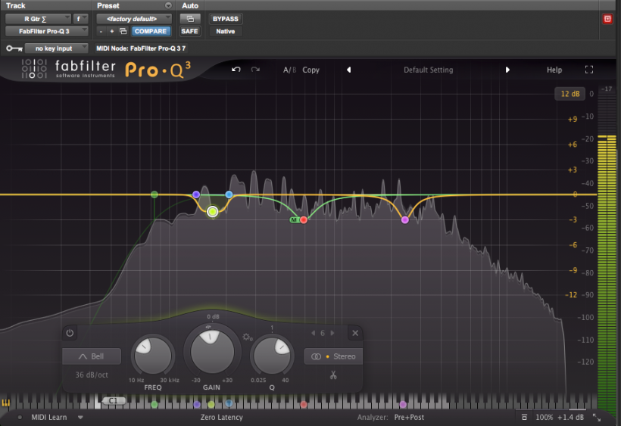Click the Pre+Post analyzer setting

tap(409, 417)
